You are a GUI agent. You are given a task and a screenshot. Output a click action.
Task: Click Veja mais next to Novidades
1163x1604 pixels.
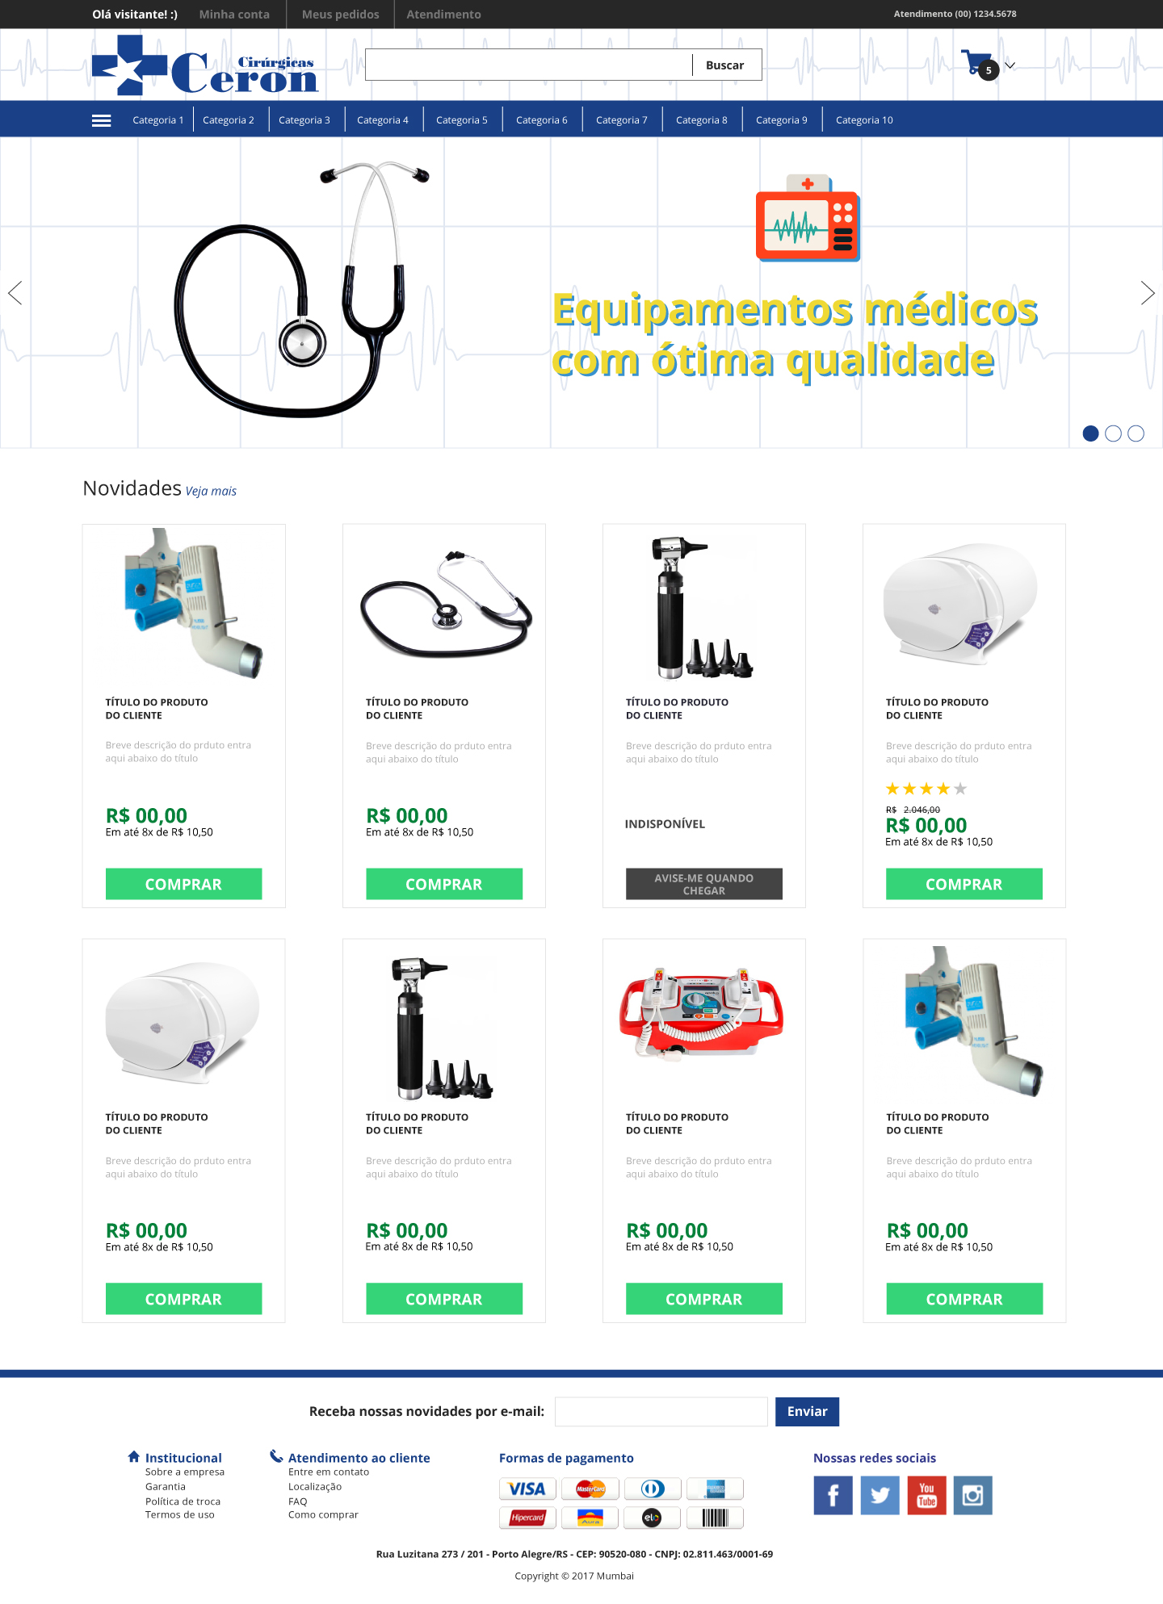coord(211,491)
